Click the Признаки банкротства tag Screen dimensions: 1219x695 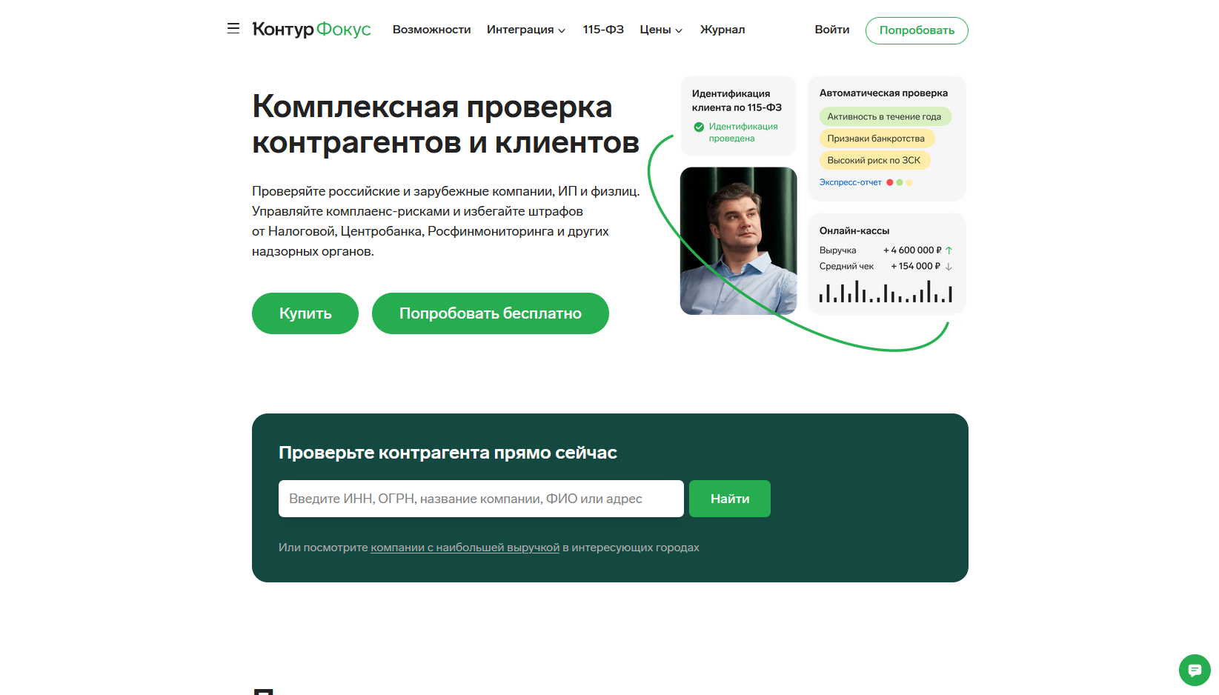pos(877,139)
